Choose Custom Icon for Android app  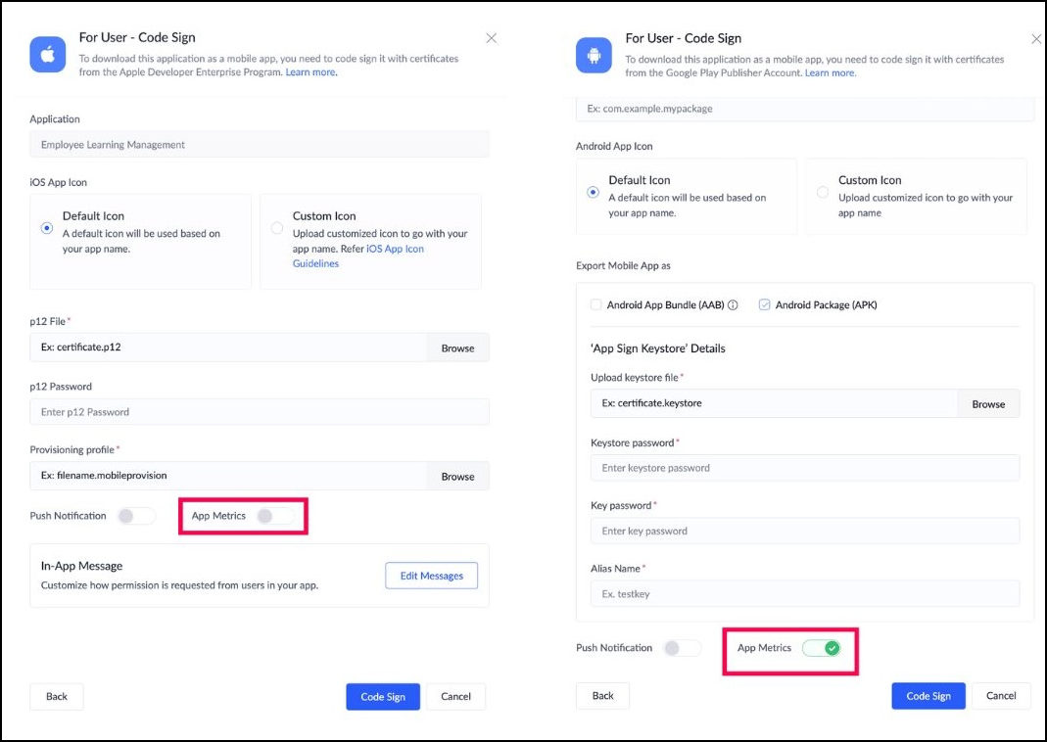point(823,193)
